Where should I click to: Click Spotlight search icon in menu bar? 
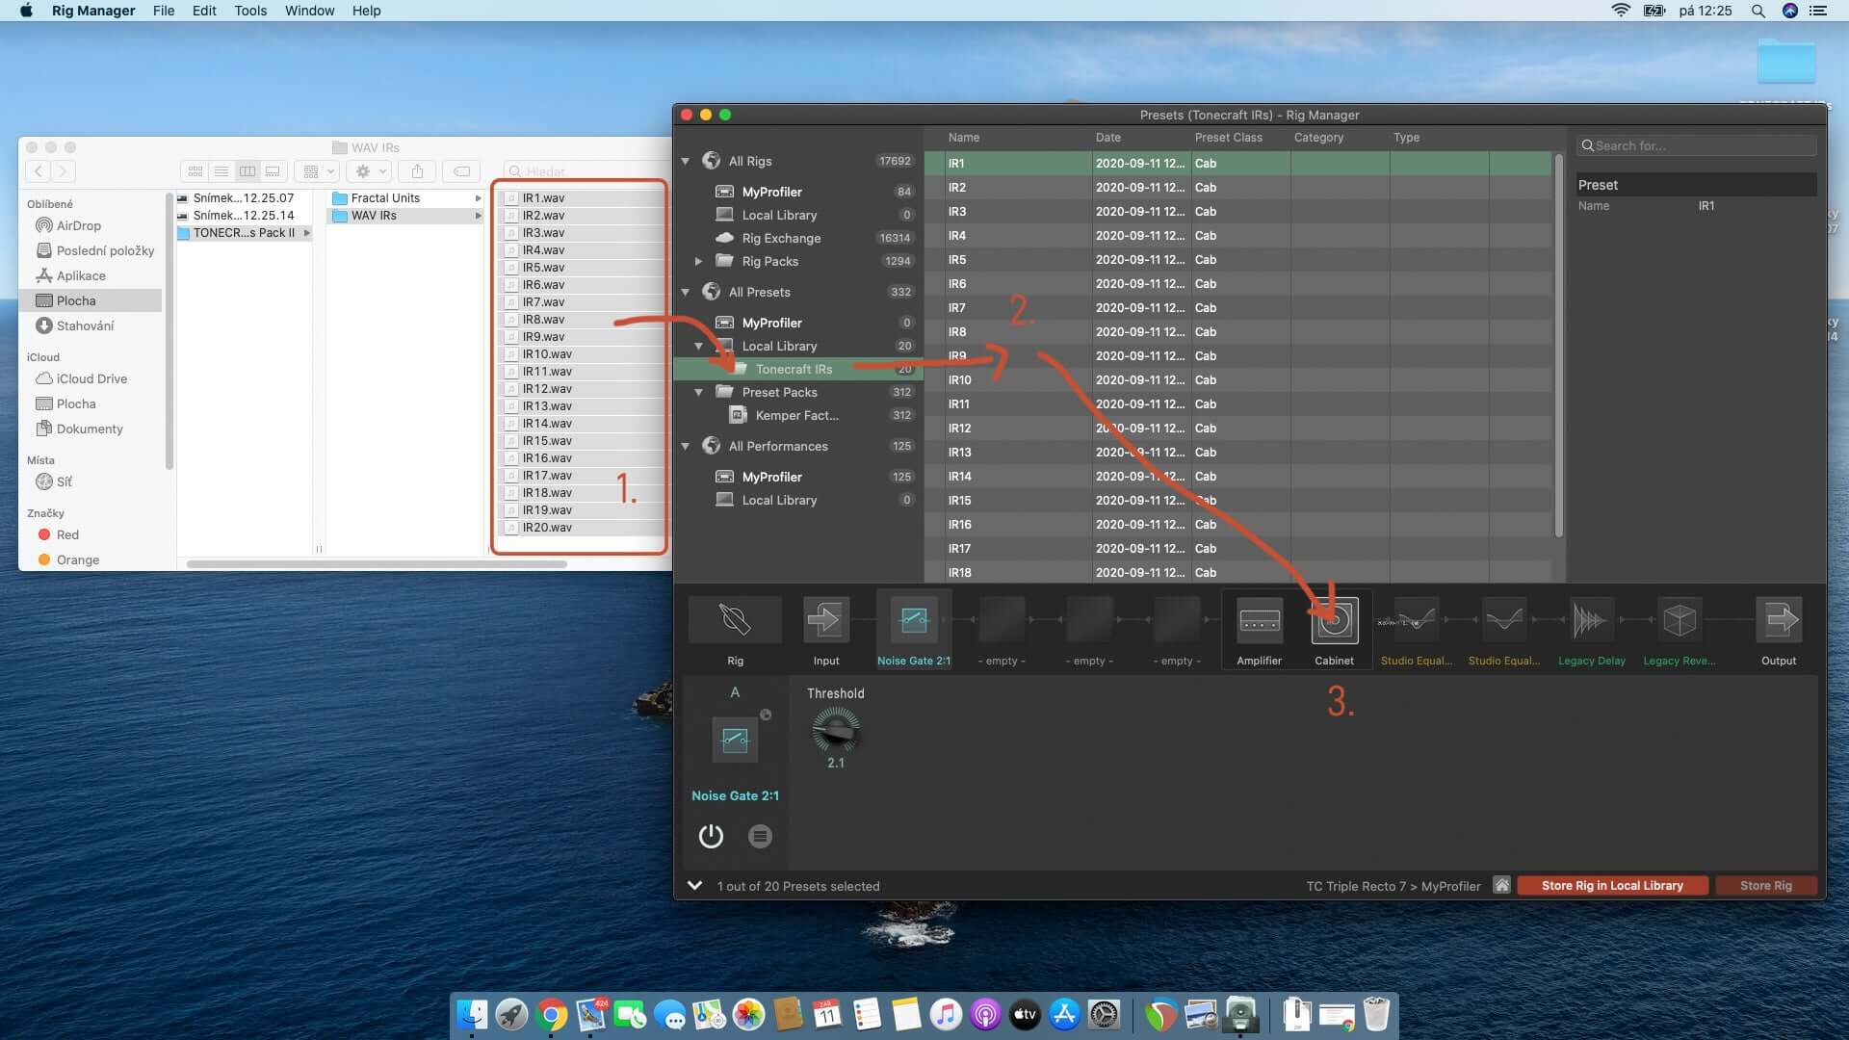click(x=1758, y=11)
